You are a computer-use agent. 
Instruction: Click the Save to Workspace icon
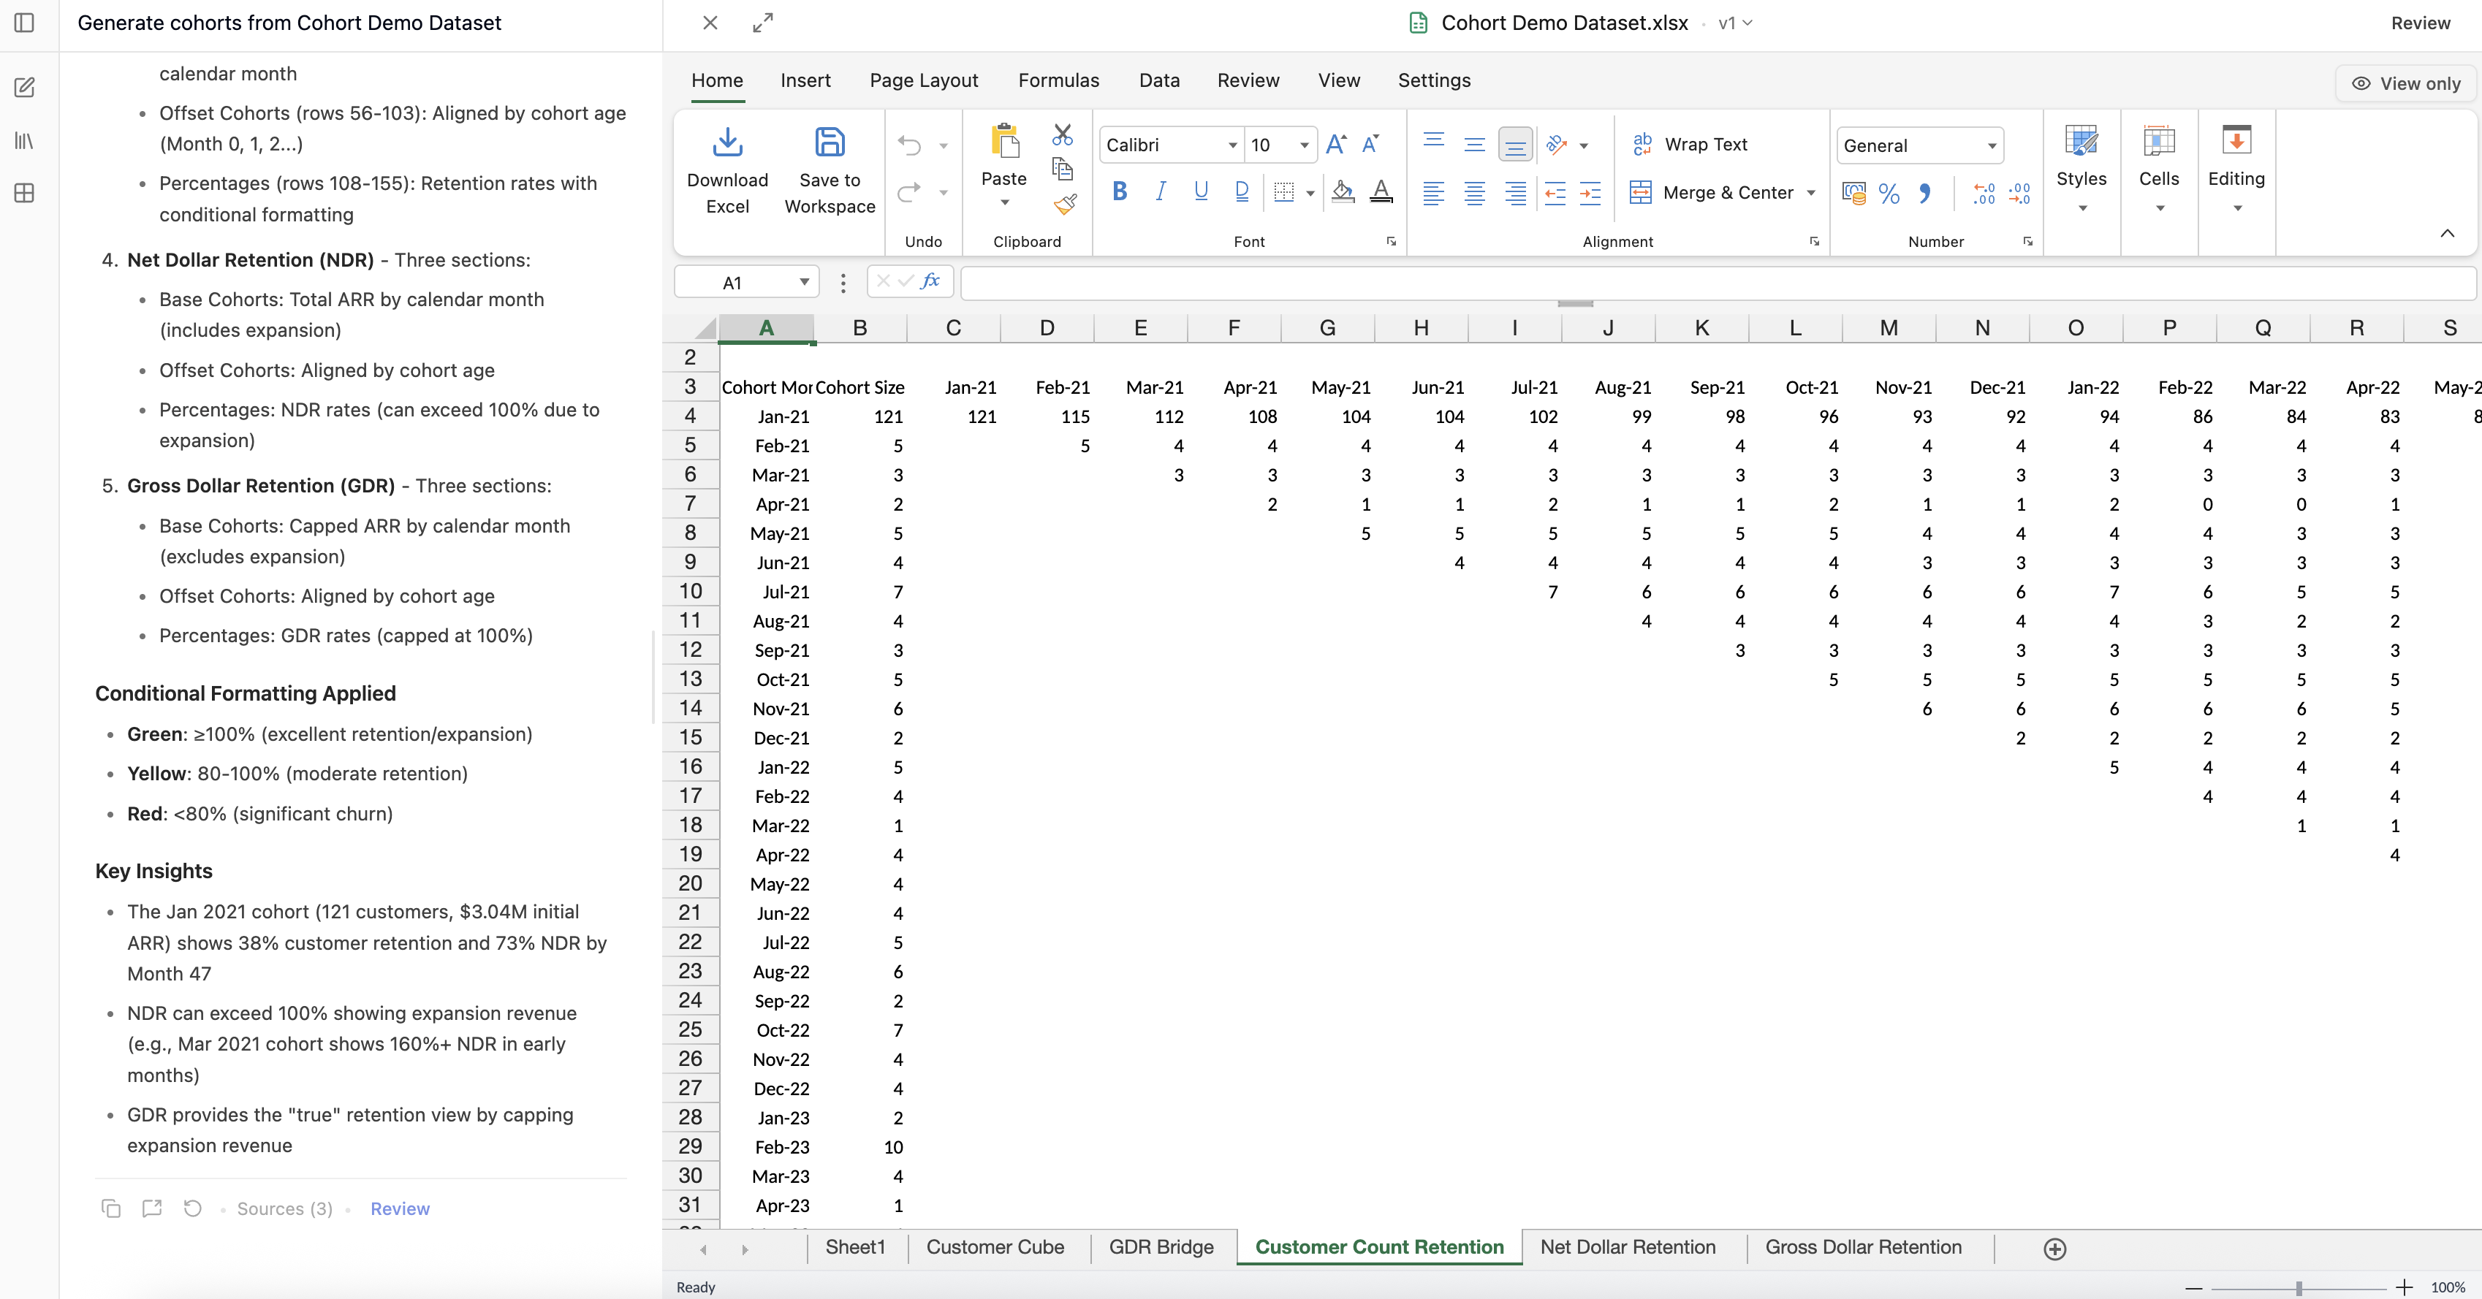pos(829,142)
